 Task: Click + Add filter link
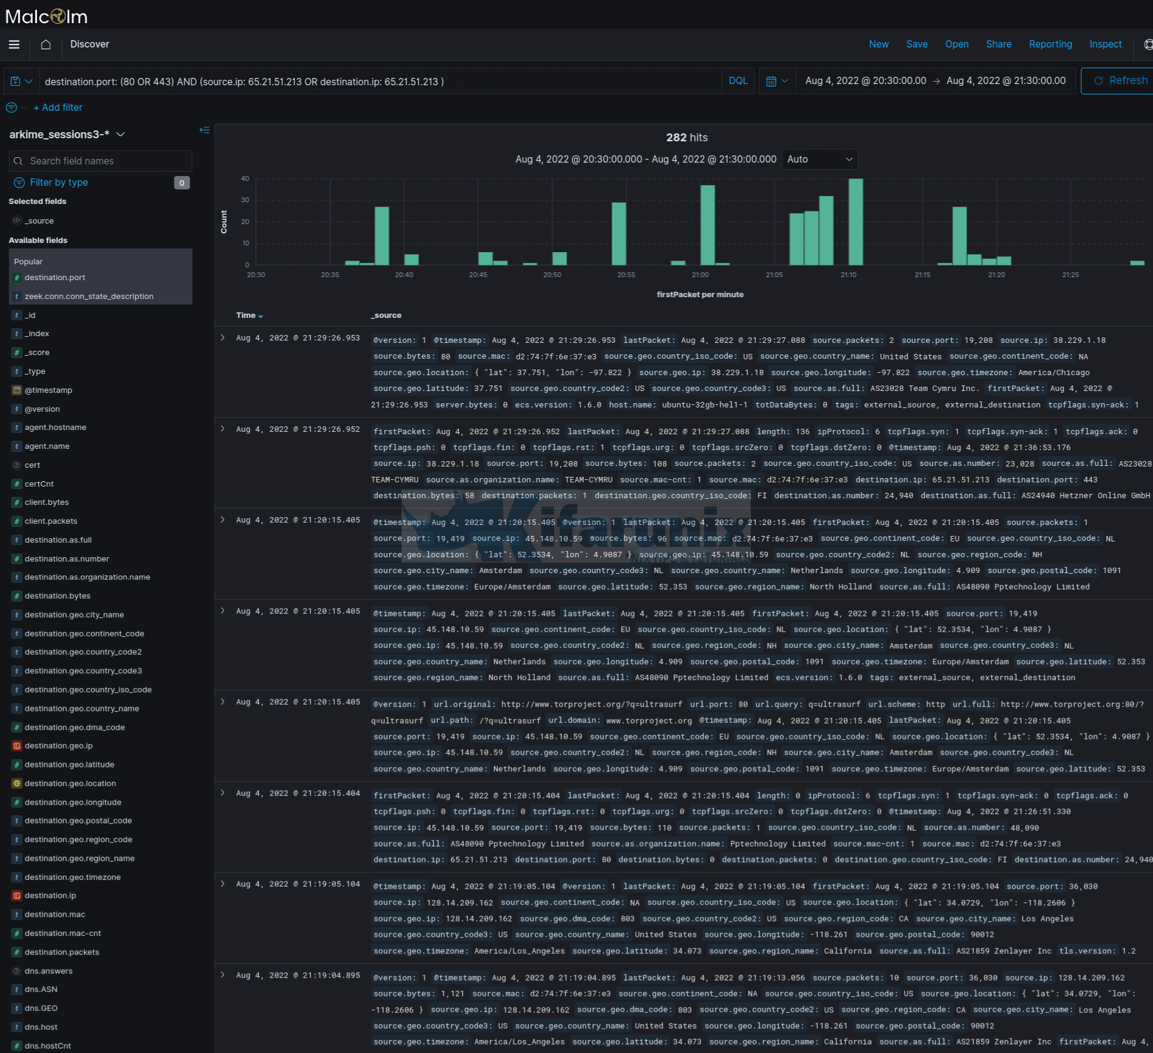(x=58, y=108)
